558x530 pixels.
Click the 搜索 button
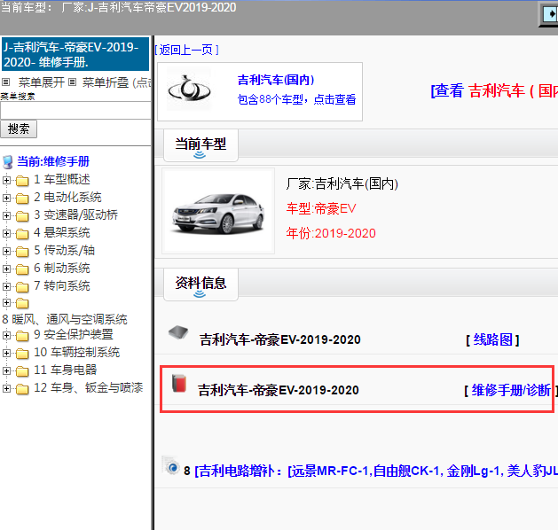pyautogui.click(x=19, y=129)
